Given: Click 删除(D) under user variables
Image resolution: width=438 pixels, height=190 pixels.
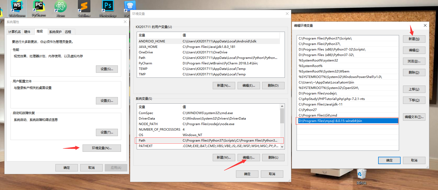Looking at the screenshot, I should click(273, 86).
